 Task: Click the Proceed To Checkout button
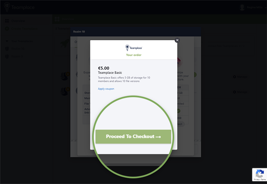tap(133, 137)
